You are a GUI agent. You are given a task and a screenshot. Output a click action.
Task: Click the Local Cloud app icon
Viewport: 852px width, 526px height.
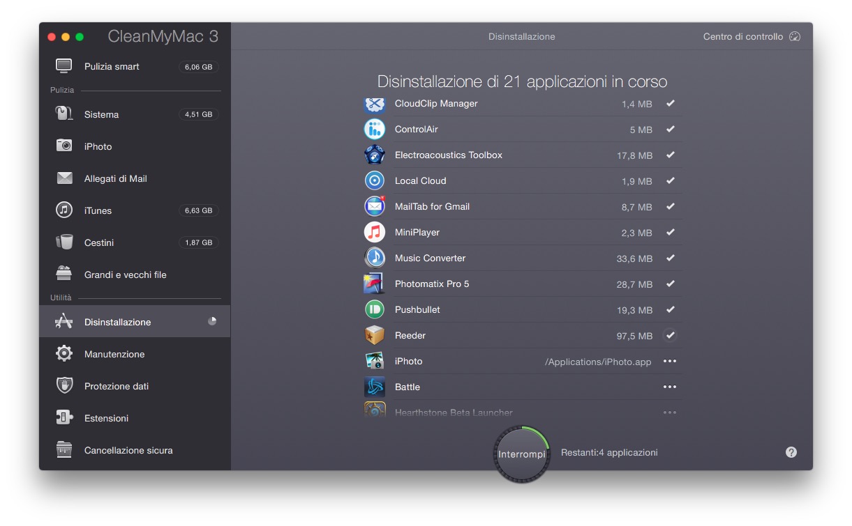coord(375,180)
